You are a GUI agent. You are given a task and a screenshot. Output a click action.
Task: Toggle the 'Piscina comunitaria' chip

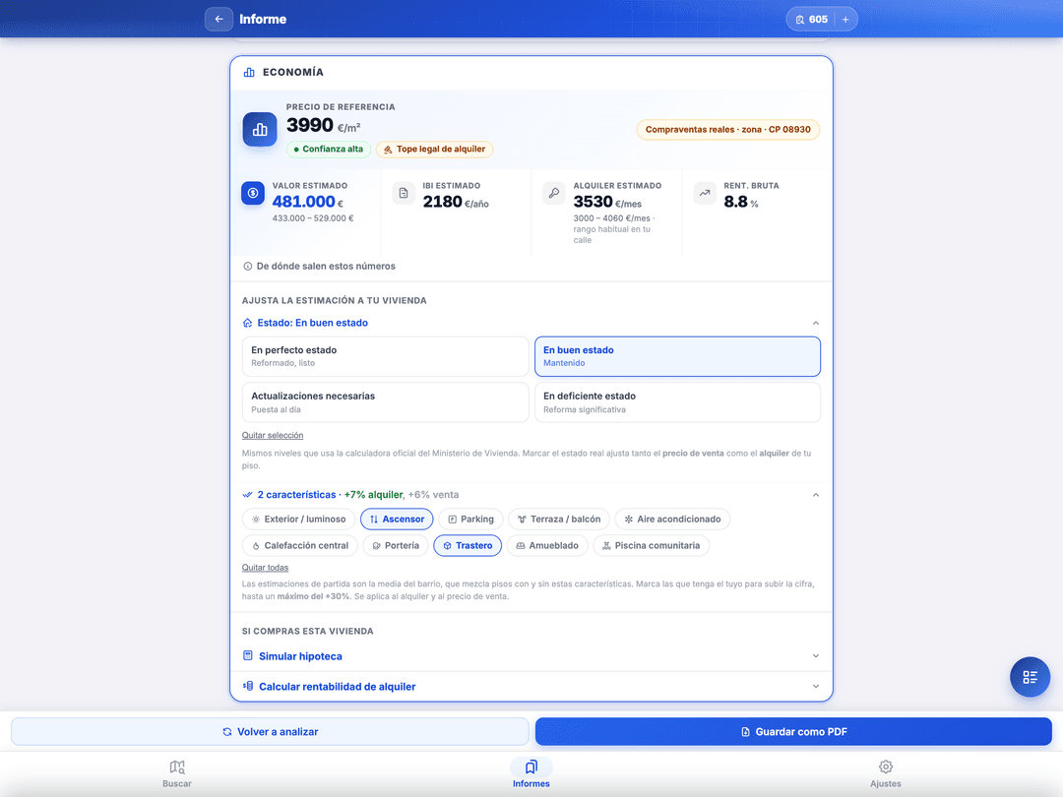[x=651, y=545]
